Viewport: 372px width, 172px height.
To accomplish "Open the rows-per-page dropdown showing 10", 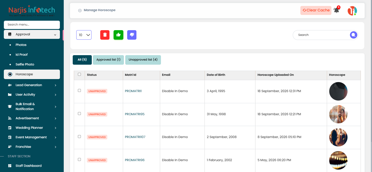I will (84, 35).
